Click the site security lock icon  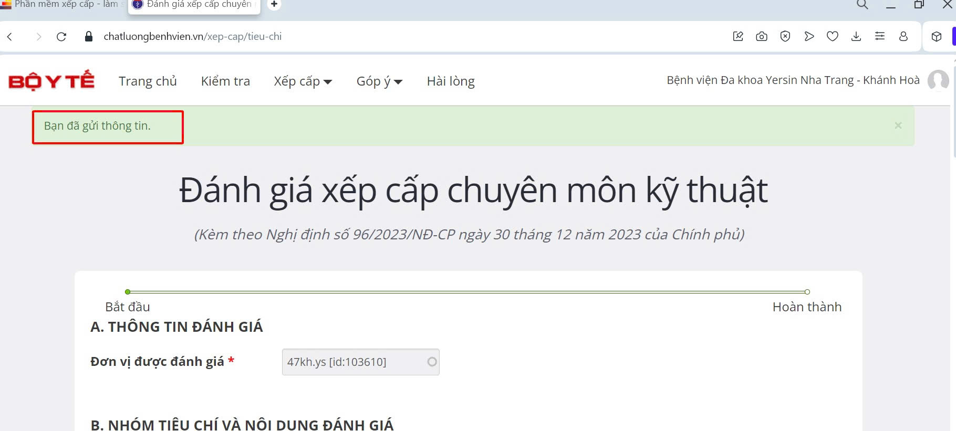[x=89, y=37]
